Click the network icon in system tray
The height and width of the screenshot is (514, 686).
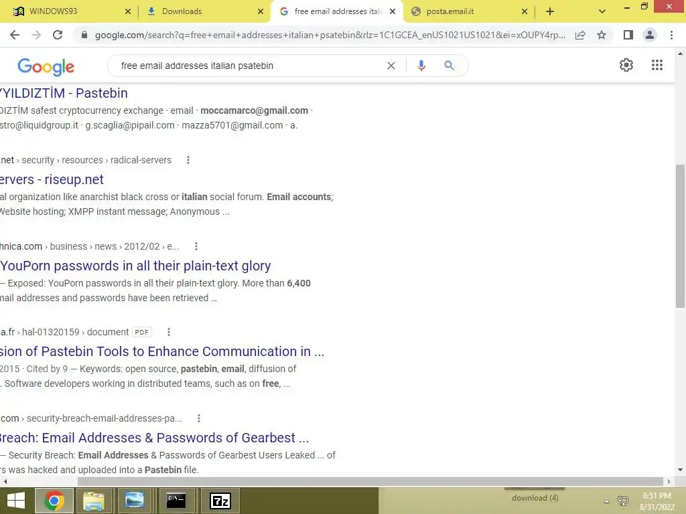(x=622, y=501)
